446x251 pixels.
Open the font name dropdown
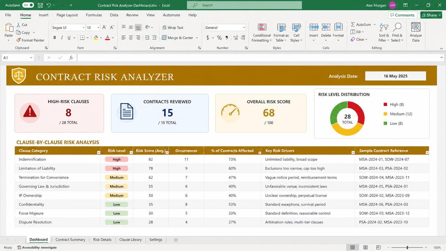pyautogui.click(x=83, y=28)
